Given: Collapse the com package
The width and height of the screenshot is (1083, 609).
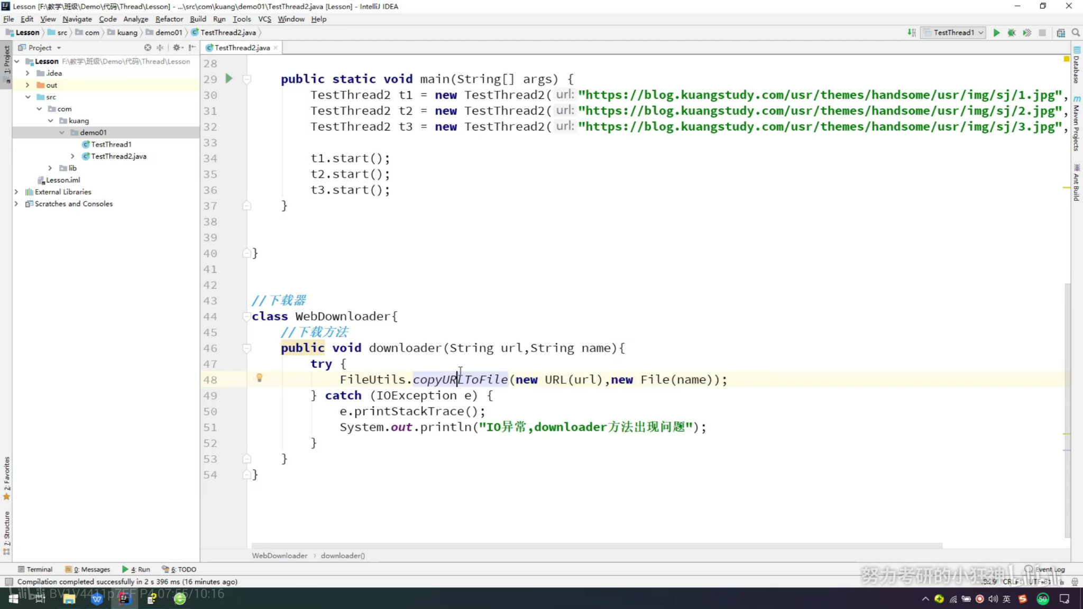Looking at the screenshot, I should click(39, 108).
